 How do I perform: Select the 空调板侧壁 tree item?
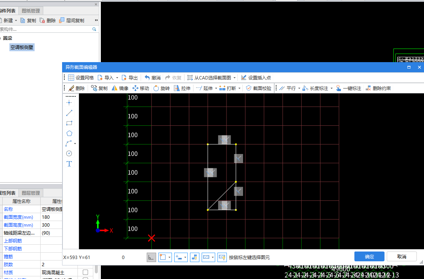pos(22,47)
